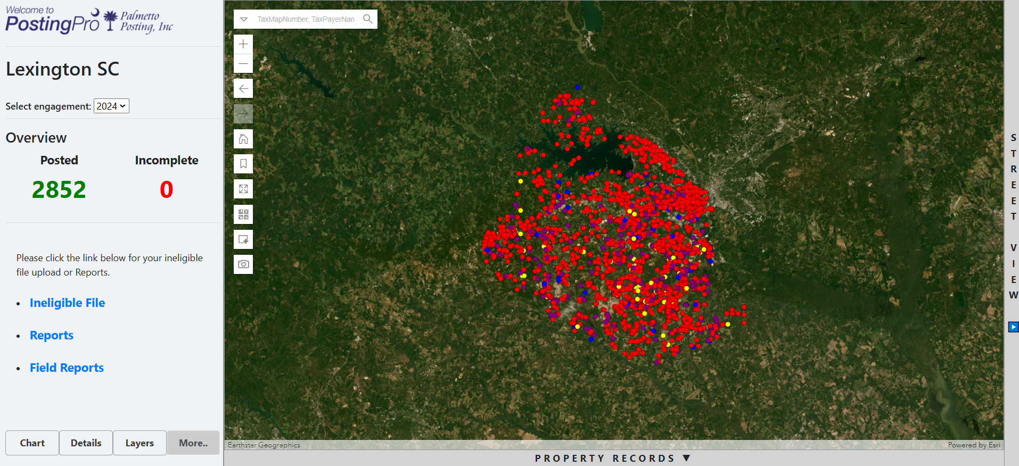Open the engagement year dropdown
This screenshot has width=1019, height=466.
tap(111, 106)
